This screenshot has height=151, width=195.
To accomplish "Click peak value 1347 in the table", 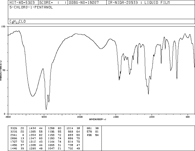I will point(32,138).
